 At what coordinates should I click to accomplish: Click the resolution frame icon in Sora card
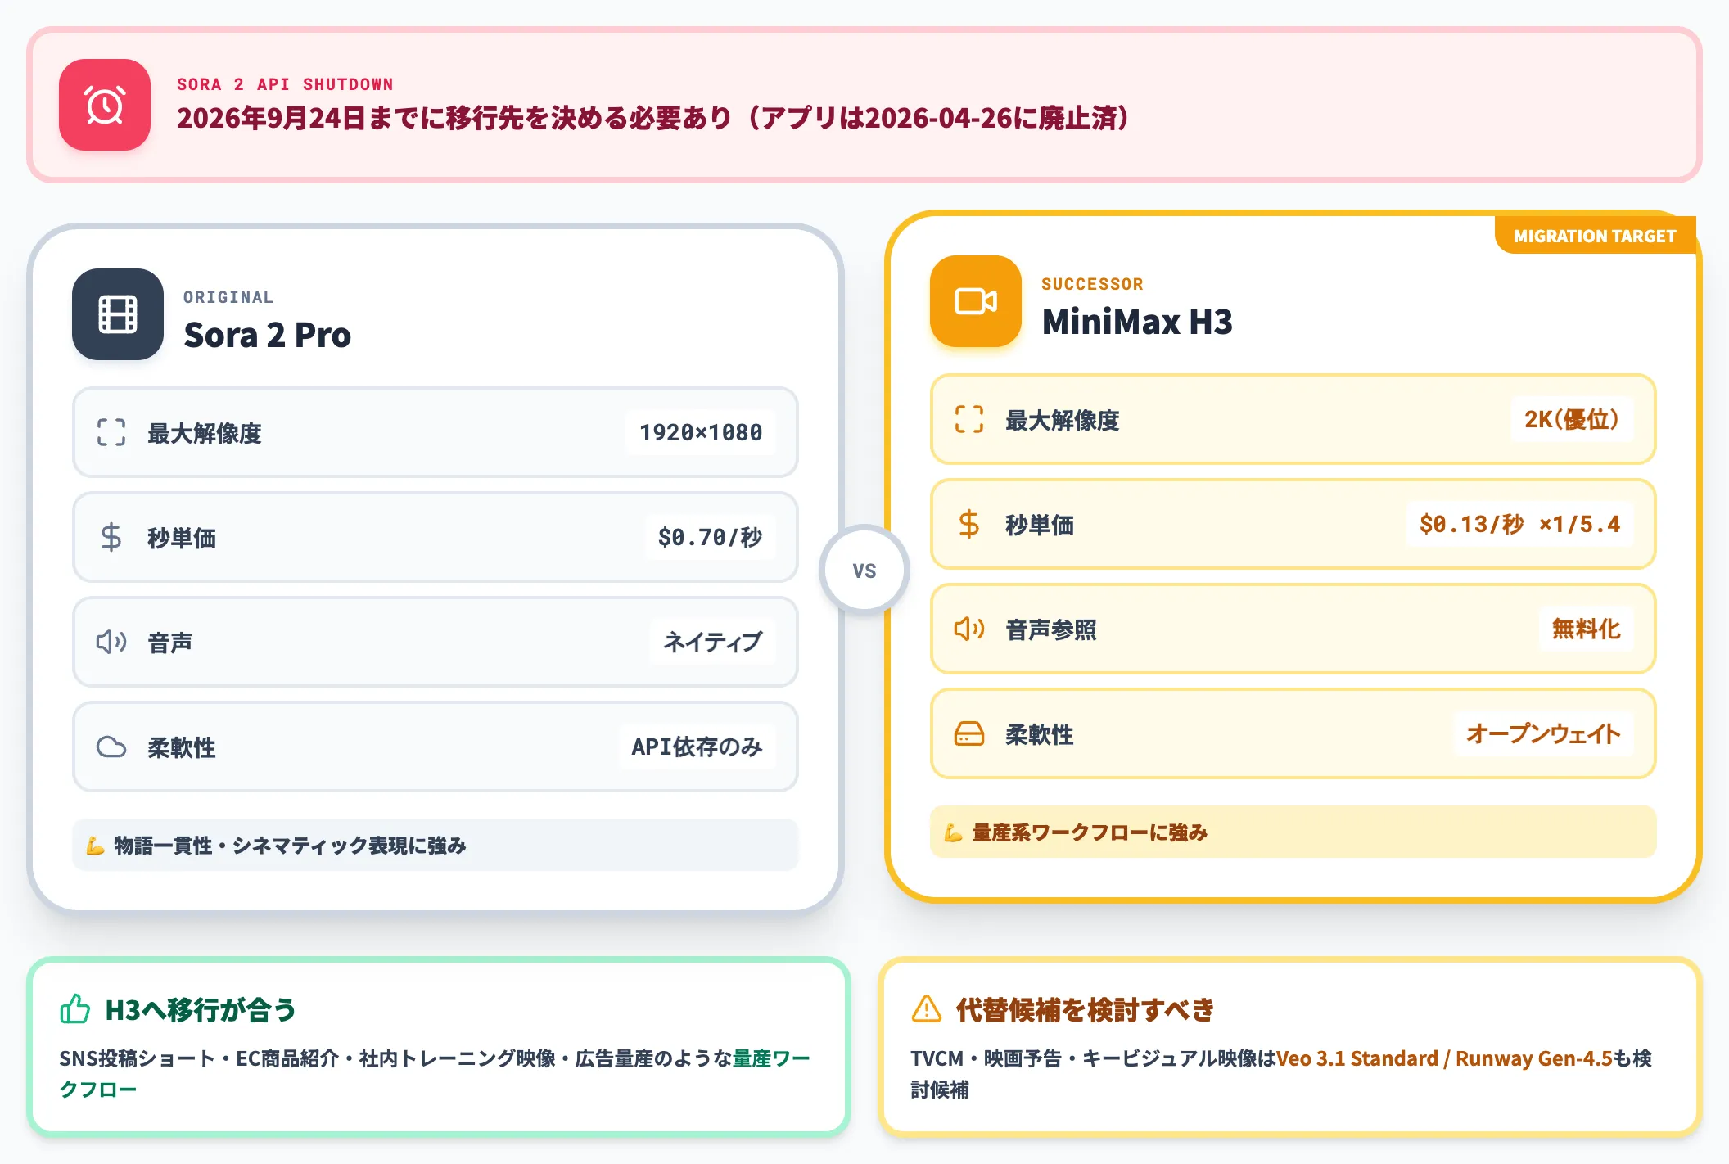point(111,432)
